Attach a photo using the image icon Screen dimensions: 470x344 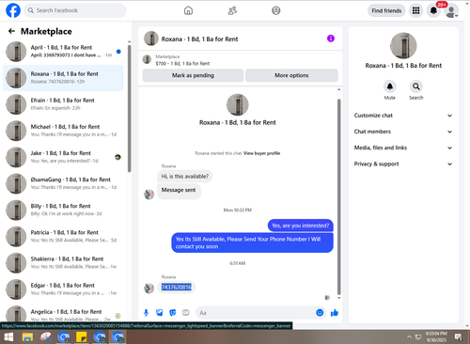(160, 313)
